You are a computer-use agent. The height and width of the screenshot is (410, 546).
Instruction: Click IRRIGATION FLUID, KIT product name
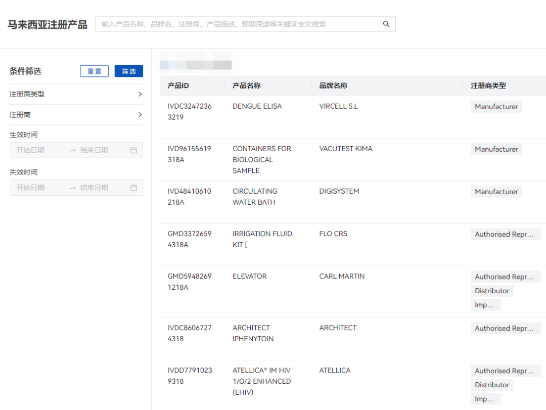click(x=263, y=239)
